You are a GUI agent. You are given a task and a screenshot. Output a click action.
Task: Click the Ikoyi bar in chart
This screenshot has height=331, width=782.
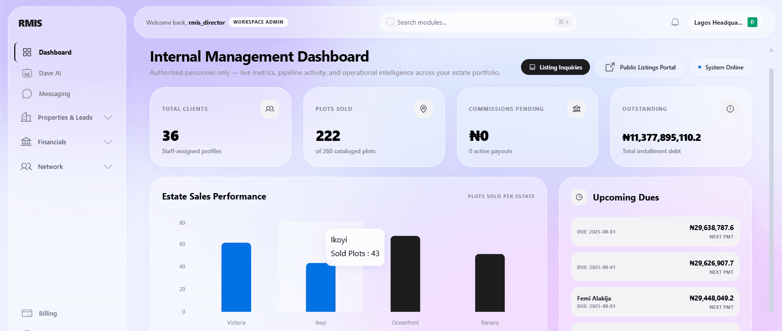[321, 287]
